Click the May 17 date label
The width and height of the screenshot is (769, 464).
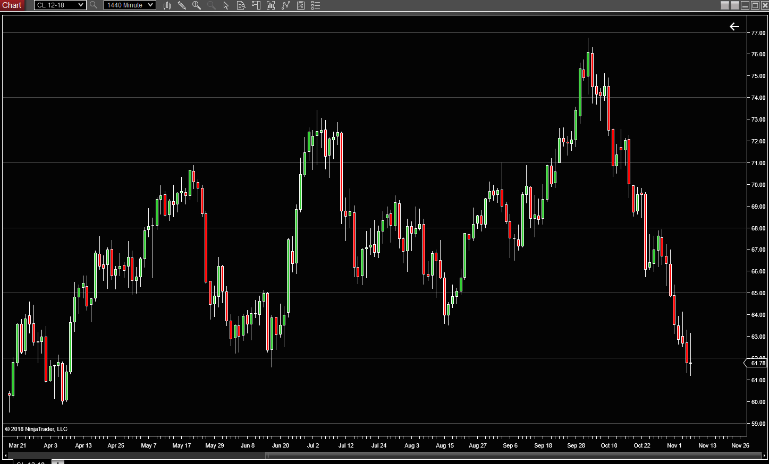pos(182,445)
